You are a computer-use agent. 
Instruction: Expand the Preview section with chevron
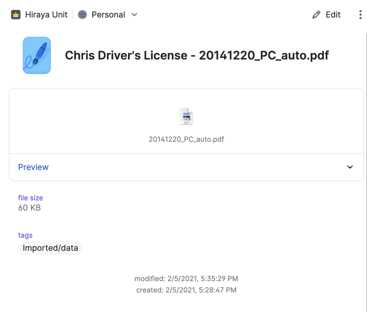pos(350,167)
